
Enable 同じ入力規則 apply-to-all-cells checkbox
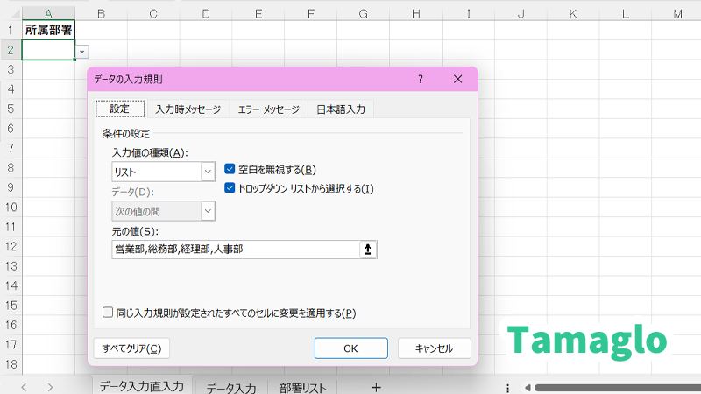(108, 313)
